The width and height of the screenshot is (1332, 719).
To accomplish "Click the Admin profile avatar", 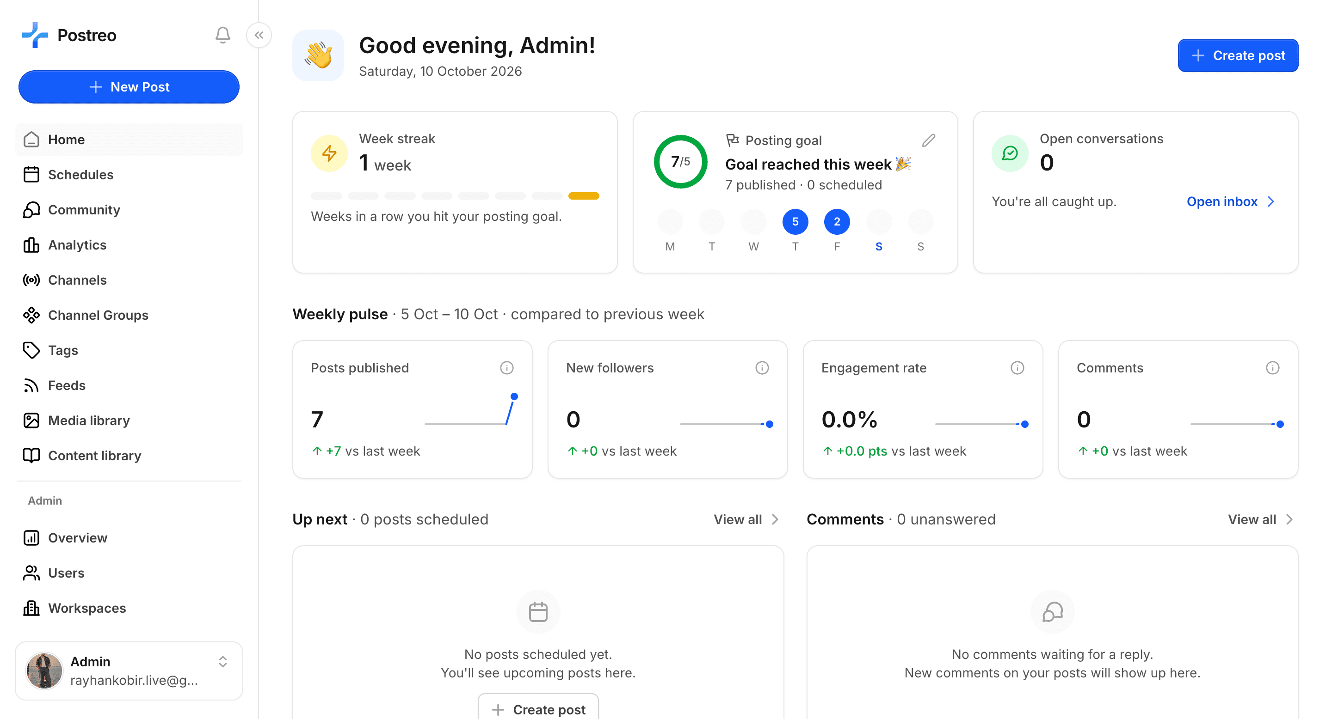I will click(44, 670).
